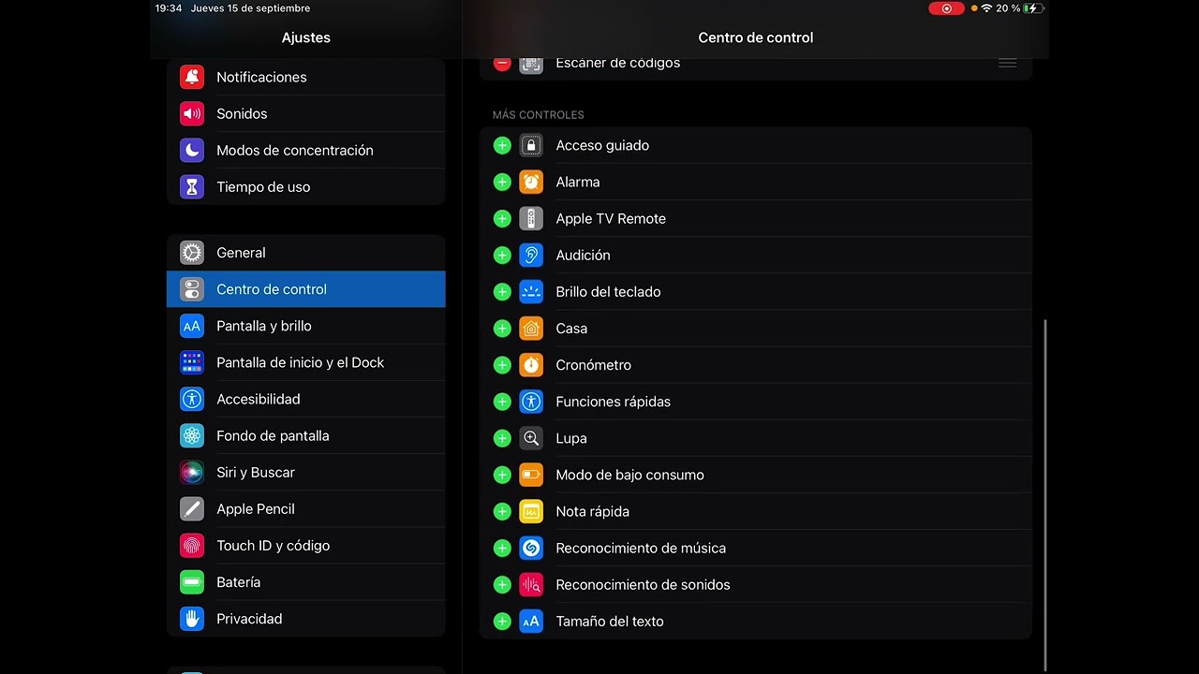This screenshot has height=674, width=1199.
Task: Go to General settings
Action: point(305,253)
